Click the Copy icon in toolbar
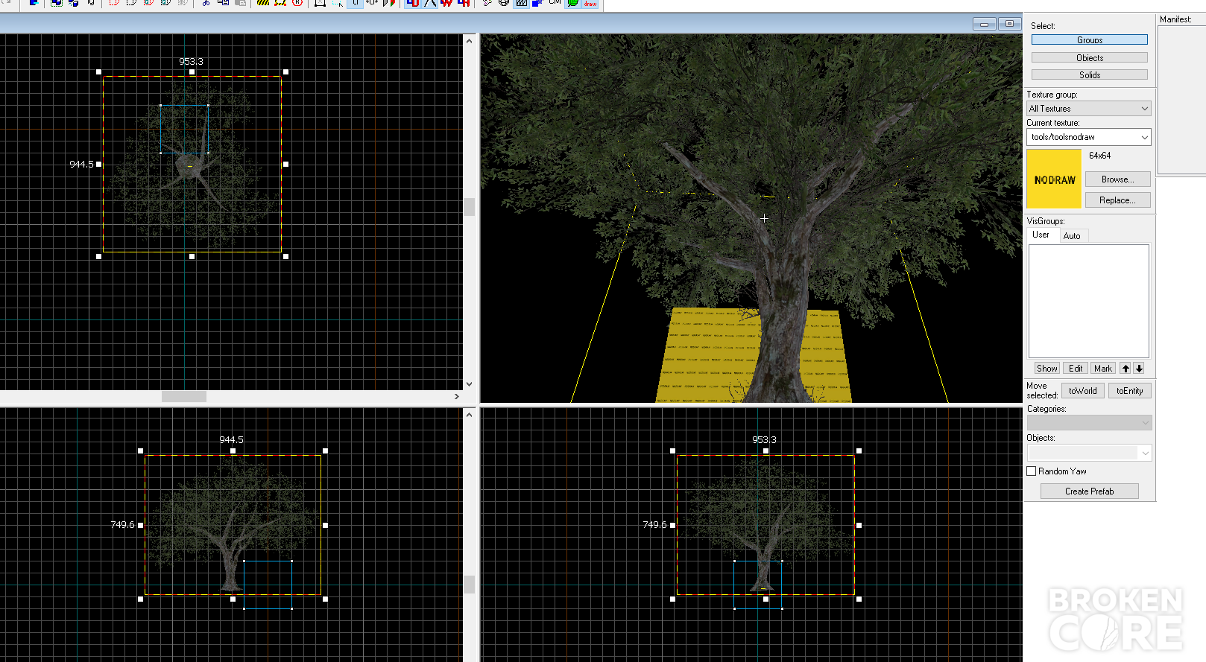Screen dimensions: 1206x662 [223, 3]
